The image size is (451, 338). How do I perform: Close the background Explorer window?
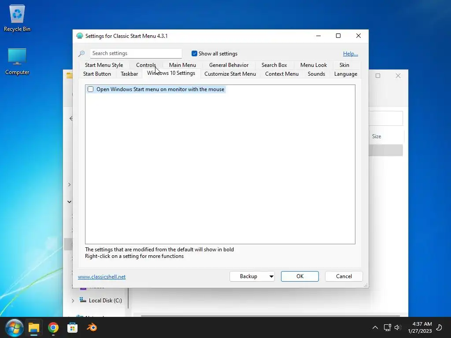(x=398, y=76)
